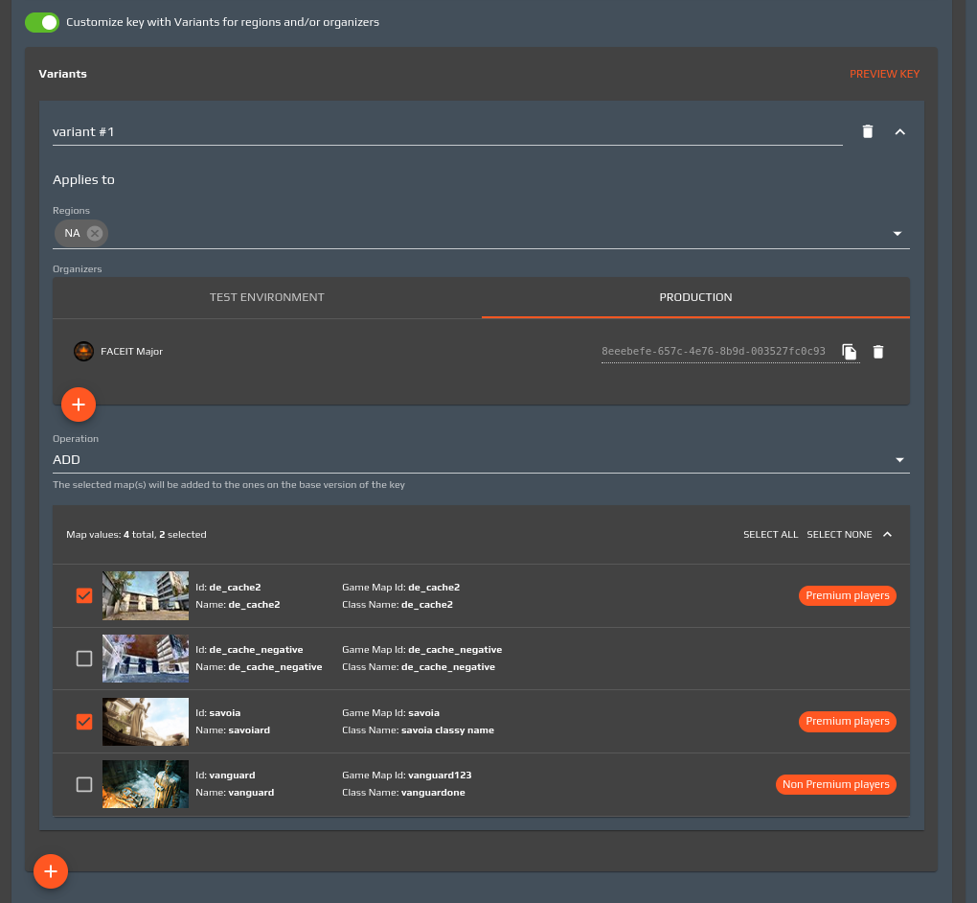Viewport: 977px width, 903px height.
Task: Open the Operation ADD dropdown
Action: pos(898,460)
